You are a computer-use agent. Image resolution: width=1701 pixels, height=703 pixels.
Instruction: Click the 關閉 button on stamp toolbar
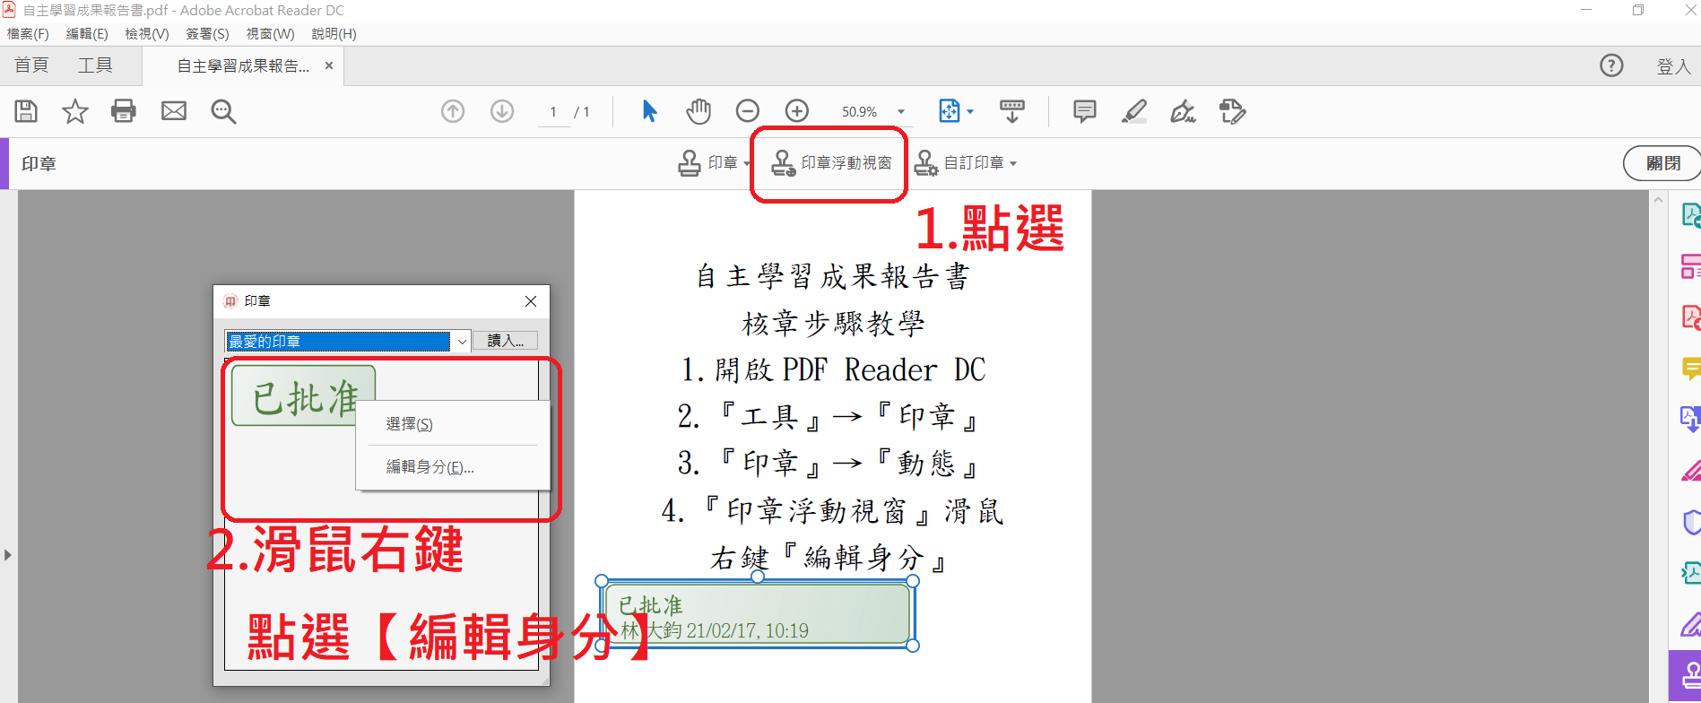[x=1663, y=163]
